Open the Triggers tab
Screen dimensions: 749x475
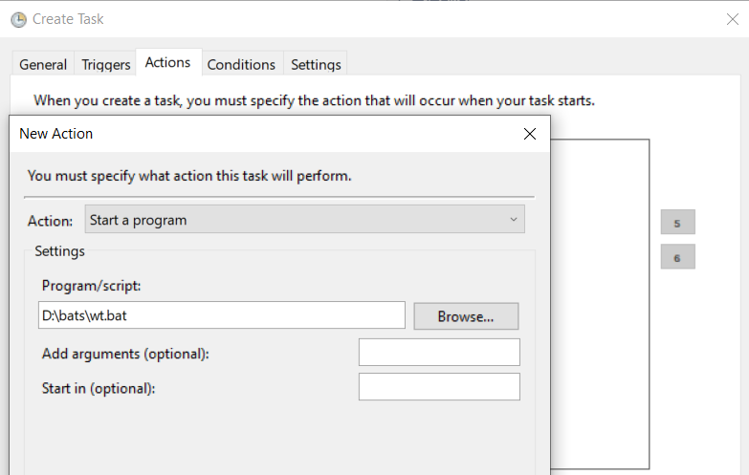[x=105, y=64]
